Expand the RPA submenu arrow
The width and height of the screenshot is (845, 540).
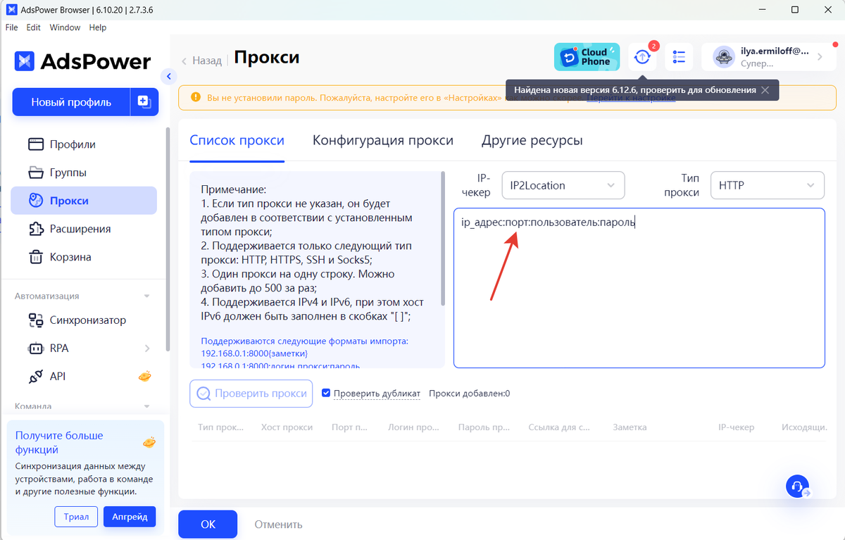pos(147,349)
